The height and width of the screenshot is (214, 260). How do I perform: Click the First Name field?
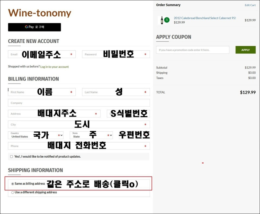tap(42, 92)
